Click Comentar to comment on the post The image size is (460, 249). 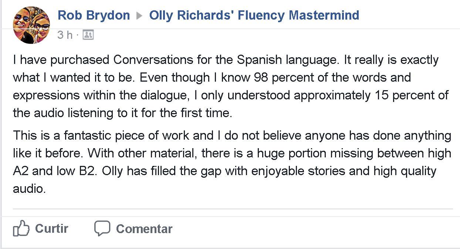[x=144, y=228]
